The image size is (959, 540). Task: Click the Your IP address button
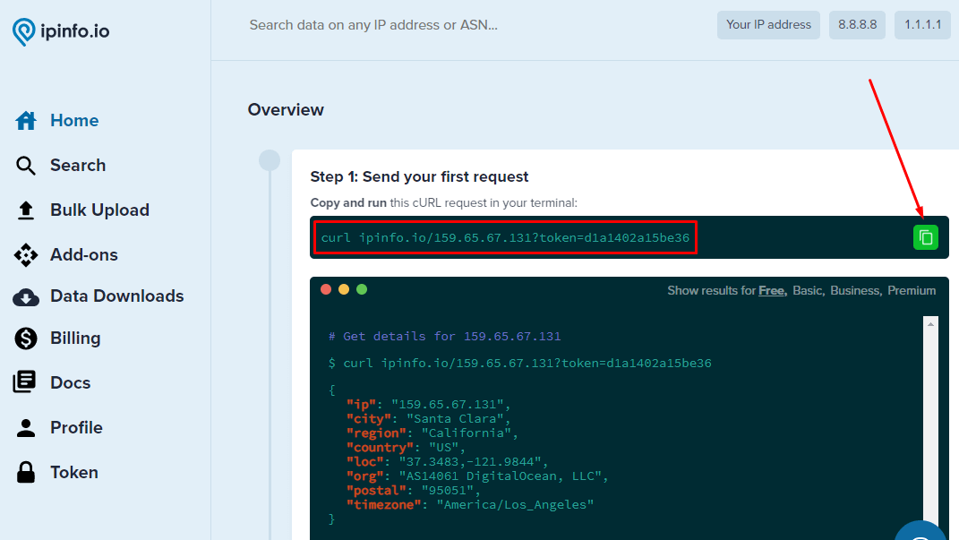pyautogui.click(x=768, y=25)
